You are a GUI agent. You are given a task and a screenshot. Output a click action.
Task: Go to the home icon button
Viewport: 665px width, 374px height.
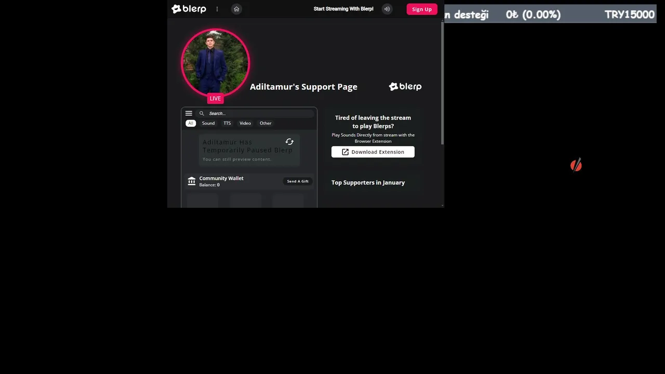click(236, 9)
